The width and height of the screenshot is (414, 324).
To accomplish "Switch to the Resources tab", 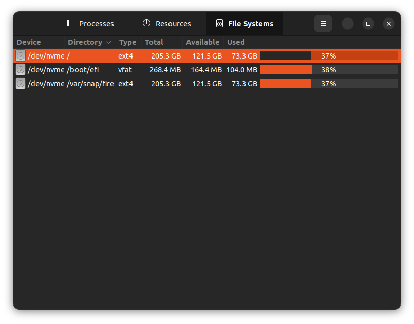I will pyautogui.click(x=167, y=24).
